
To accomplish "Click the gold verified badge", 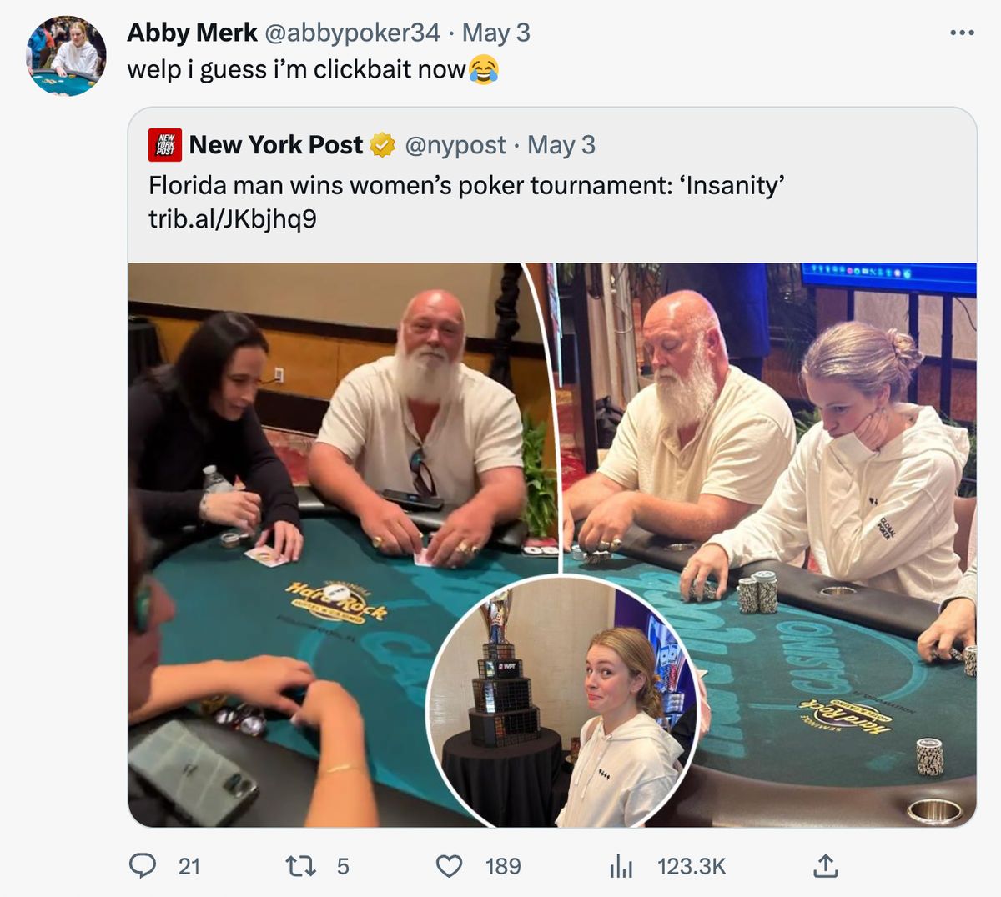I will click(382, 145).
